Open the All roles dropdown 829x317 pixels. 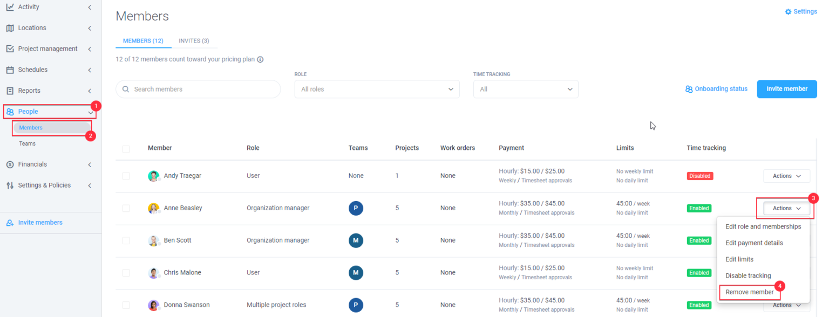(x=377, y=88)
